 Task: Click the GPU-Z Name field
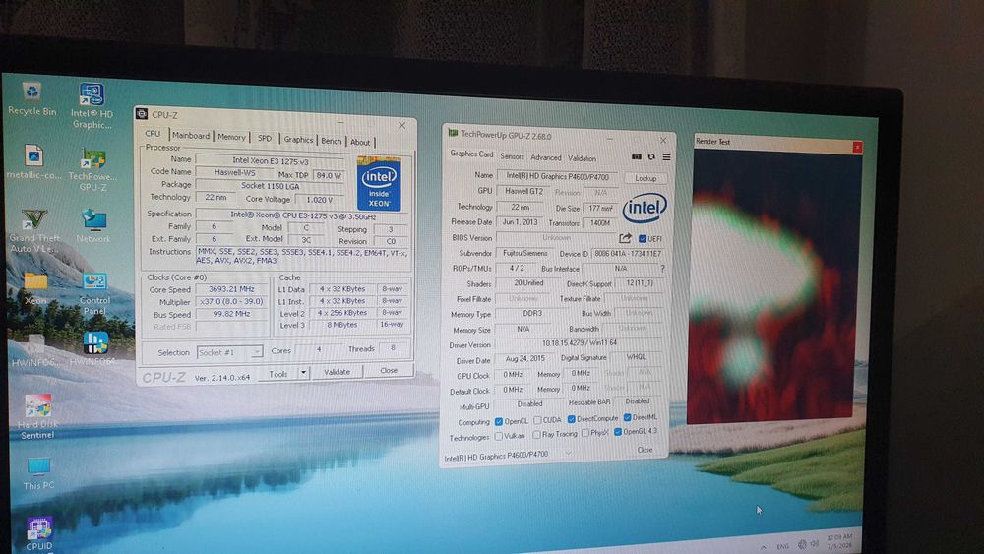click(x=557, y=176)
